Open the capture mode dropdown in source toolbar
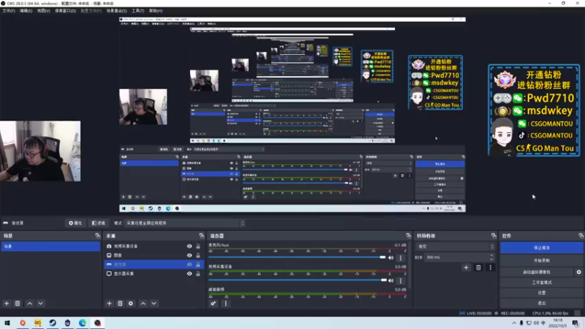The image size is (585, 329). point(185,223)
